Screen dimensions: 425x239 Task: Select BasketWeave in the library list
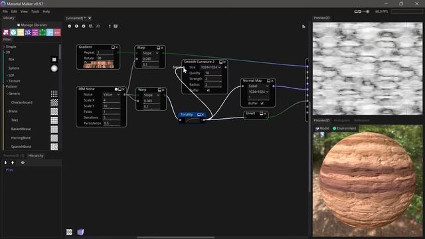click(21, 129)
